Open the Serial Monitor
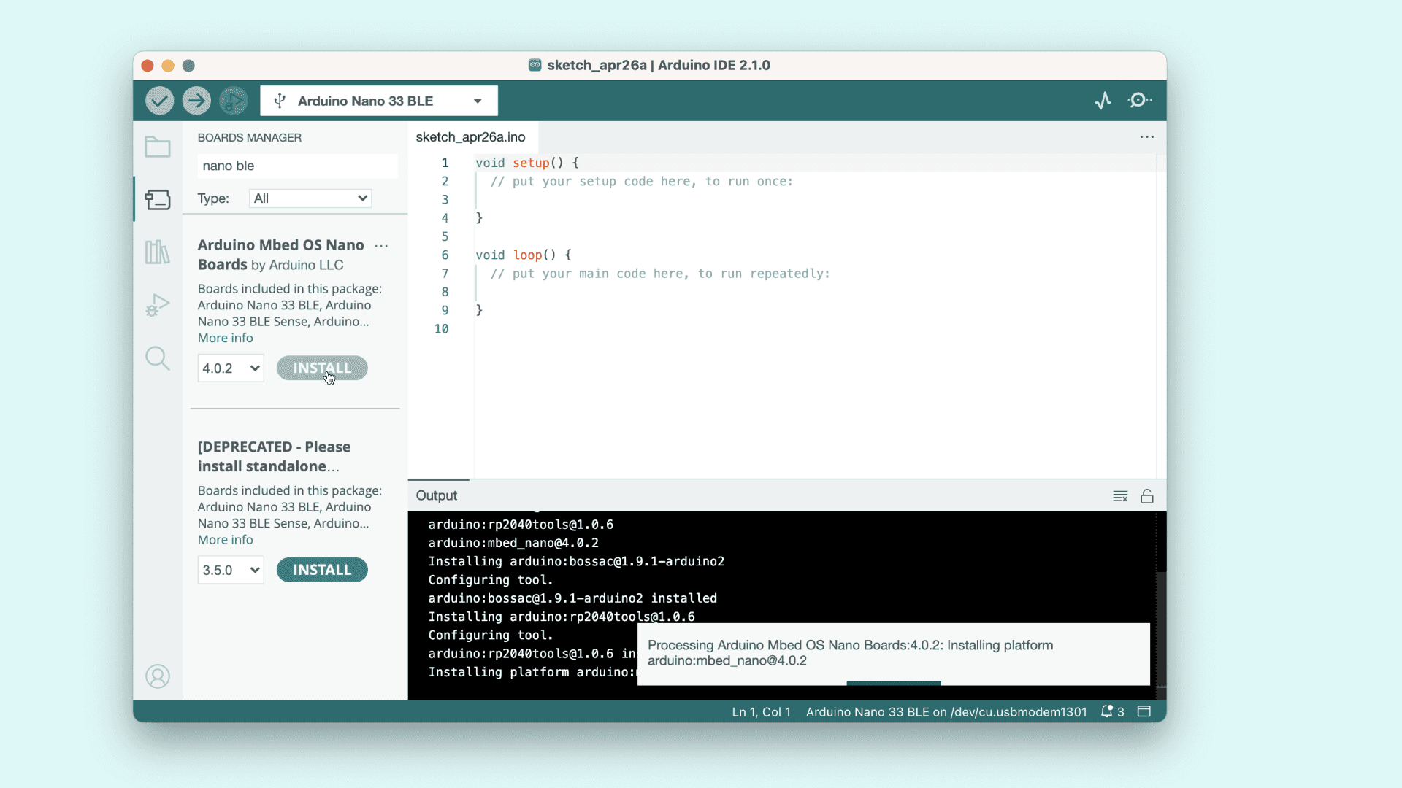The image size is (1402, 788). 1139,101
